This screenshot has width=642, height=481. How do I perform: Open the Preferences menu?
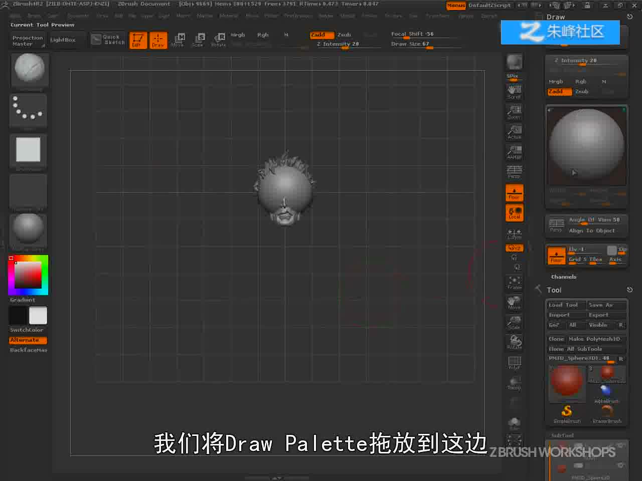click(298, 16)
